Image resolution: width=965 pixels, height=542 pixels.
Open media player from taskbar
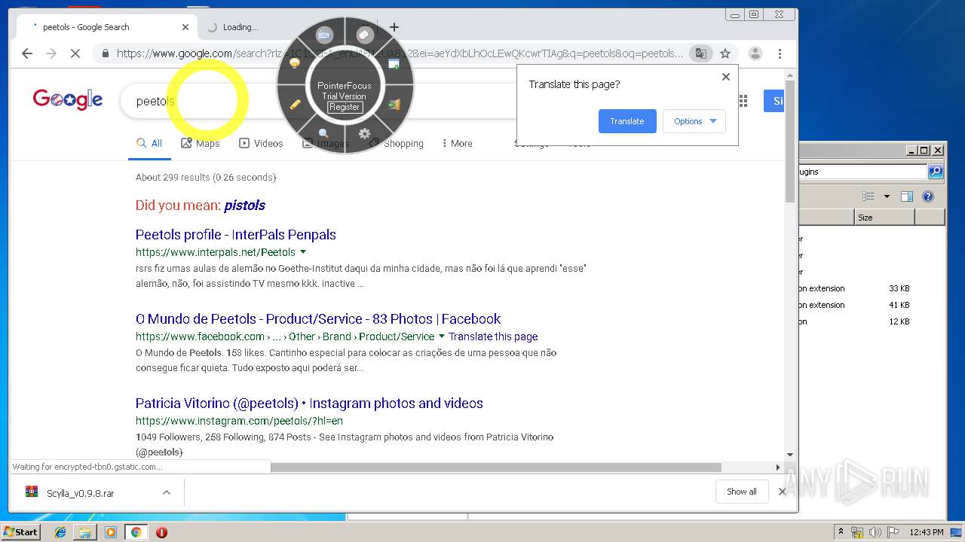(x=111, y=532)
